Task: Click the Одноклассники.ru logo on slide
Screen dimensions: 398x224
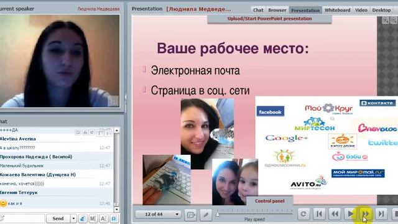Action: tap(285, 159)
